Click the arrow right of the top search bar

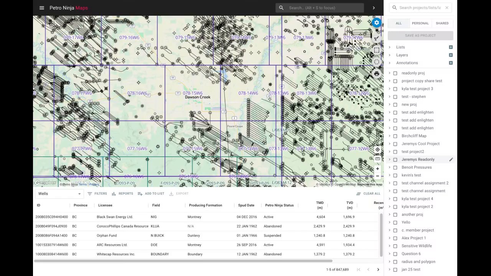point(374,8)
